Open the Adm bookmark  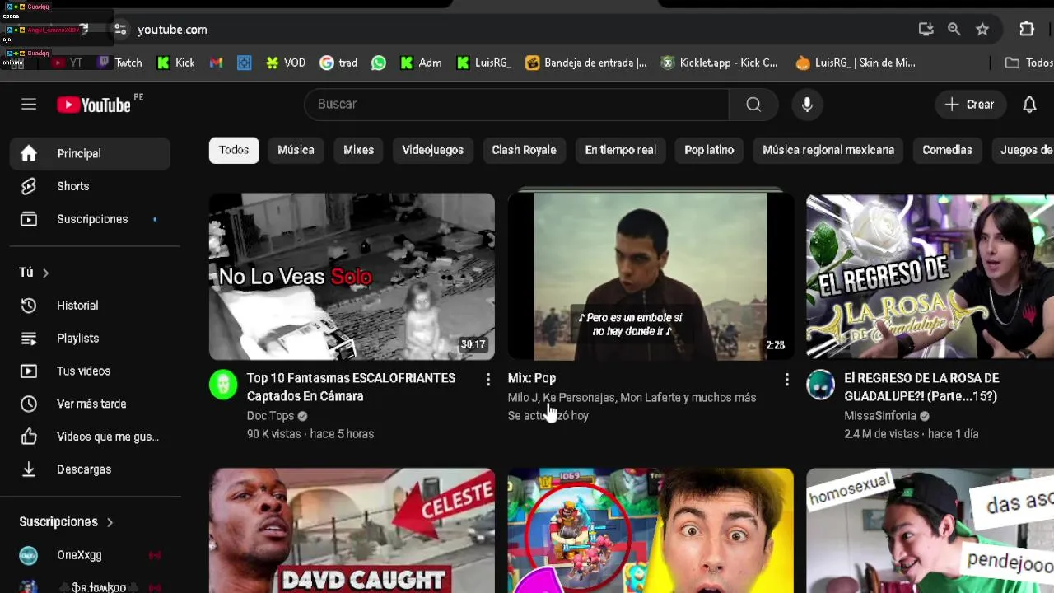(x=420, y=63)
